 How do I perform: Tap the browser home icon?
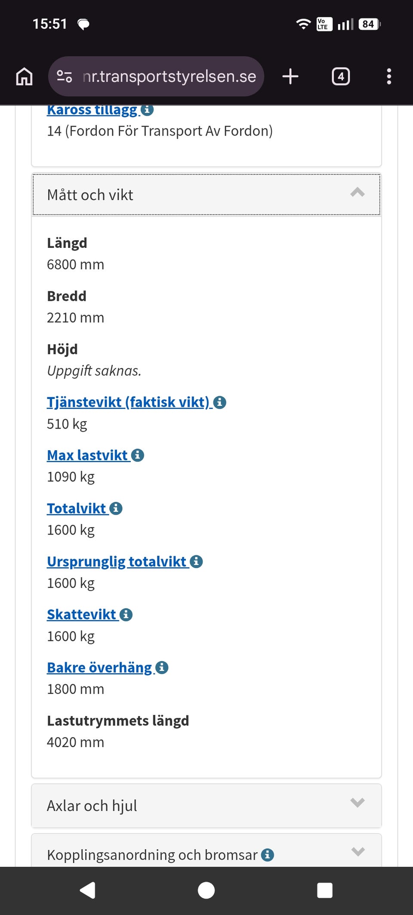point(25,77)
